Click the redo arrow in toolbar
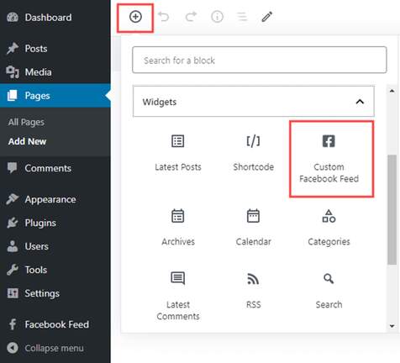Viewport: 400px width, 363px height. (191, 17)
